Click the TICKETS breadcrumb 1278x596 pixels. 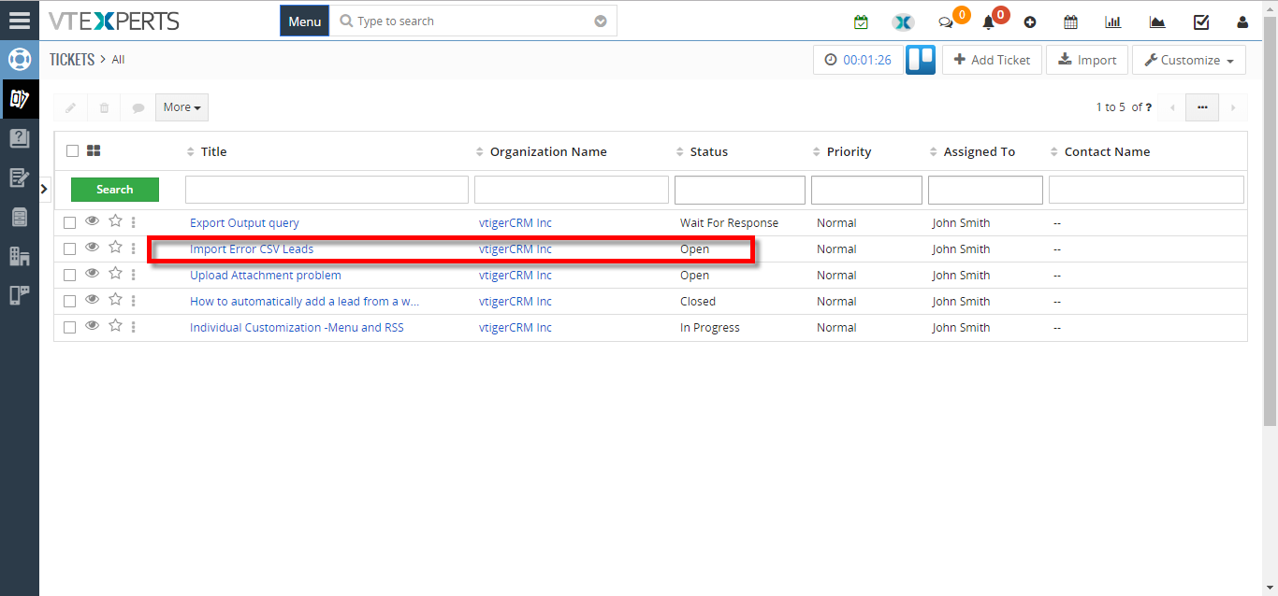[x=72, y=59]
